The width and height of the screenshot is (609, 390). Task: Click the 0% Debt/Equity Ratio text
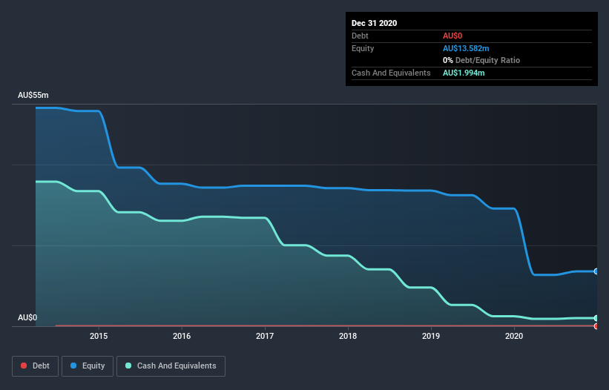click(x=481, y=60)
